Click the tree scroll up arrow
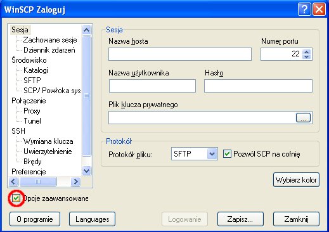Screen dimensions: 329x232 click(x=86, y=30)
